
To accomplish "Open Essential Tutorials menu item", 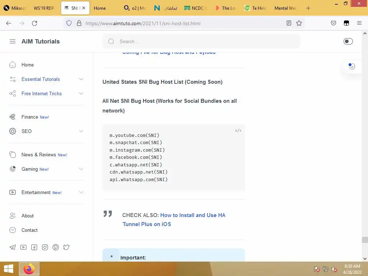I will click(x=41, y=79).
